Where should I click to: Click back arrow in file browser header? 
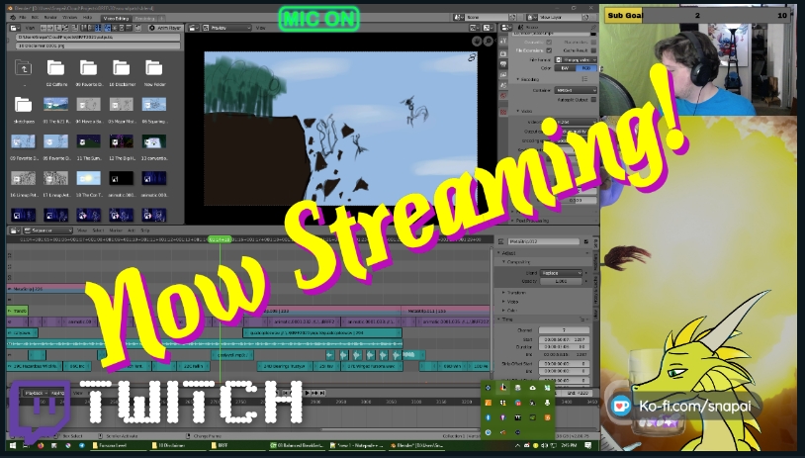click(44, 28)
